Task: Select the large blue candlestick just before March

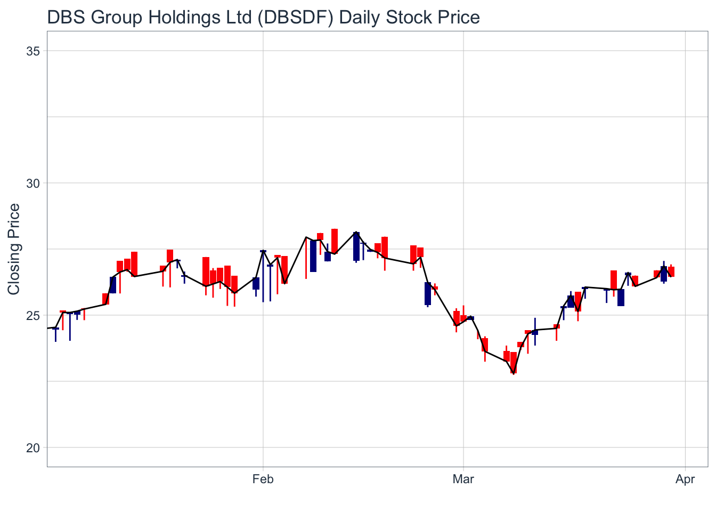Action: pyautogui.click(x=428, y=294)
